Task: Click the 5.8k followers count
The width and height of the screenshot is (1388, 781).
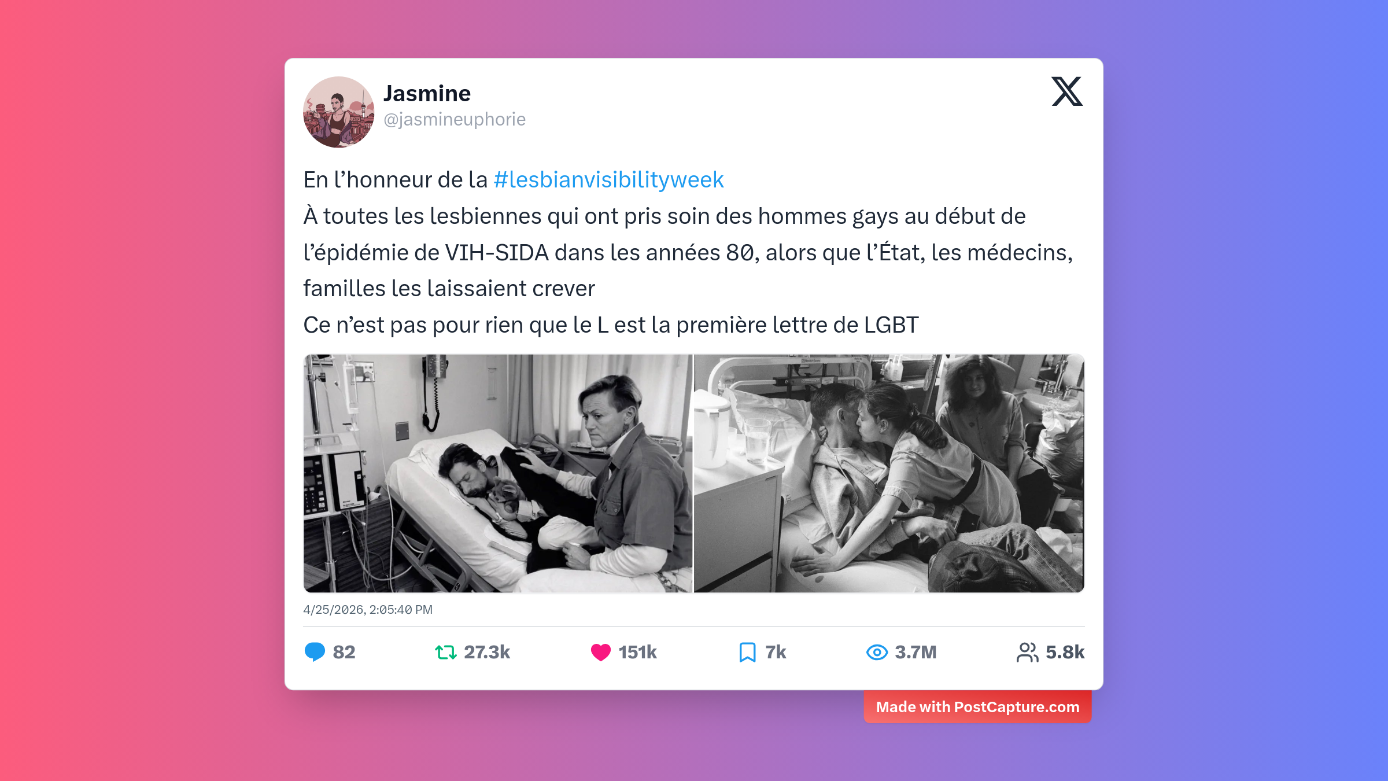Action: tap(1065, 653)
